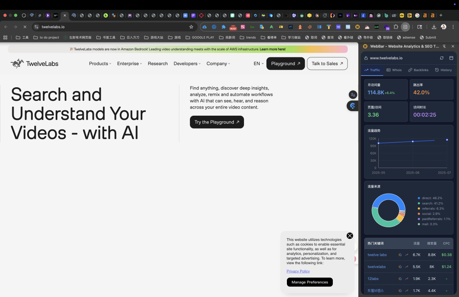Open the trends bookmark folder
The width and height of the screenshot is (459, 297).
pos(248,37)
